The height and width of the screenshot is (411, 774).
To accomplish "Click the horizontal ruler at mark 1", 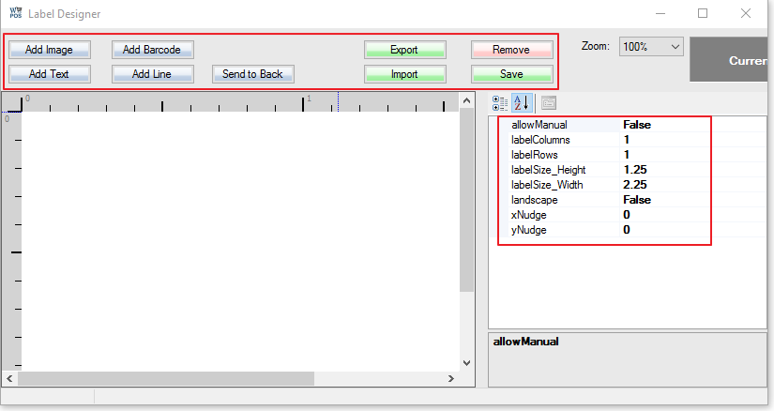I will (x=304, y=102).
